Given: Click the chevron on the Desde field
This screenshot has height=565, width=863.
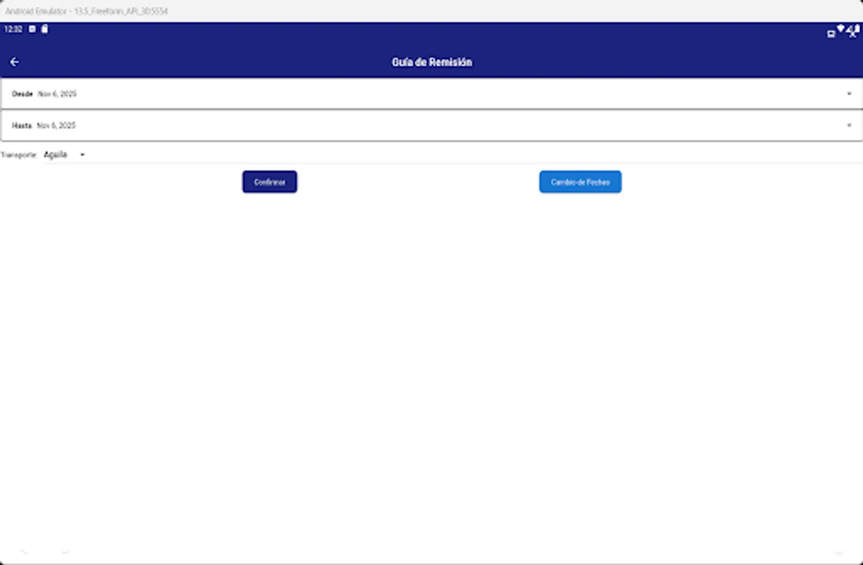Looking at the screenshot, I should point(850,93).
